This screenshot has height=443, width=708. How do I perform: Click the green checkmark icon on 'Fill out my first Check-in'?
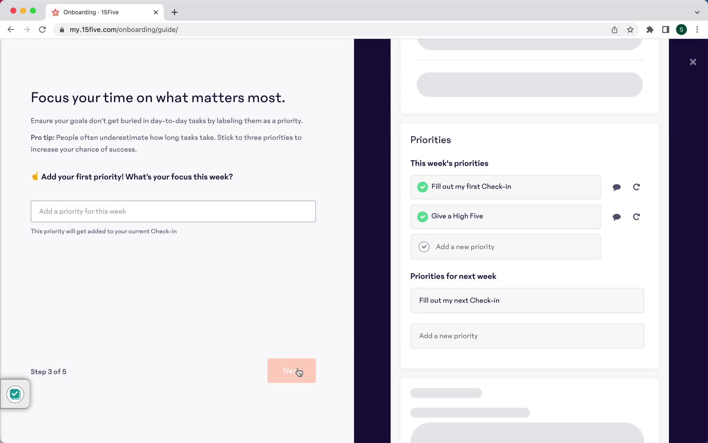click(423, 186)
